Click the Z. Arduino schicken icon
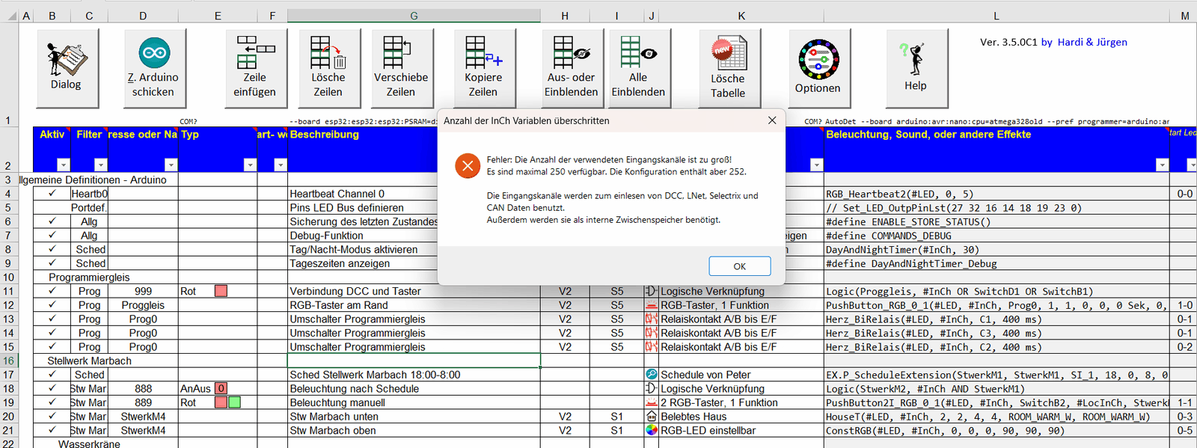Viewport: 1197px width, 448px height. 154,53
